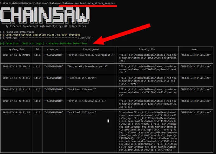
Task: Click threat name Trojan:PowerShell/Powersploit.M
Action: pyautogui.click(x=91, y=55)
